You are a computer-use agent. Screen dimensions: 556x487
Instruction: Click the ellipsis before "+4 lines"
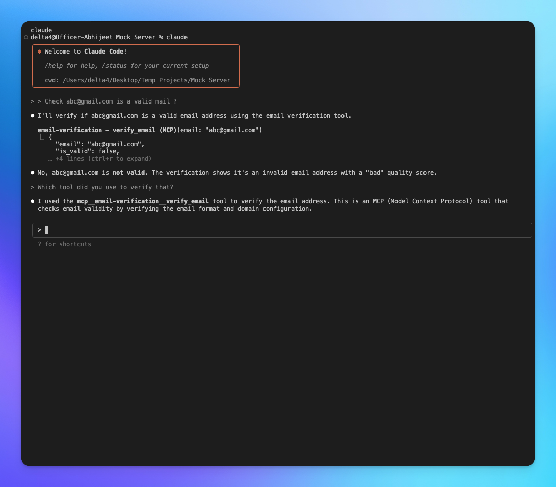(50, 159)
